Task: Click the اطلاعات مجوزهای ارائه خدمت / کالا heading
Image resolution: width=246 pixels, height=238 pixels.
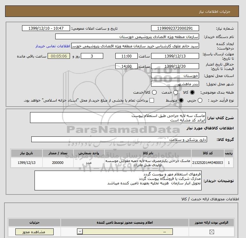Action: tap(210, 199)
